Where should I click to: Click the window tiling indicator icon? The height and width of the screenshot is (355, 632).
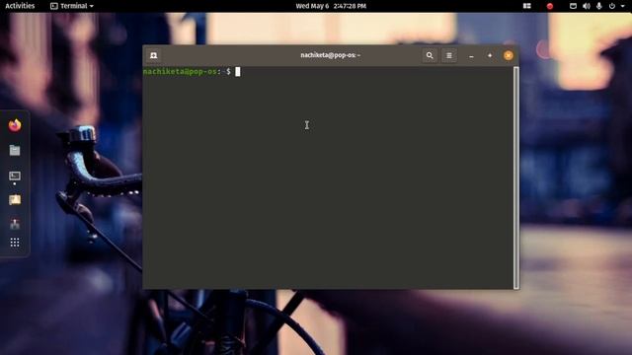(x=526, y=6)
